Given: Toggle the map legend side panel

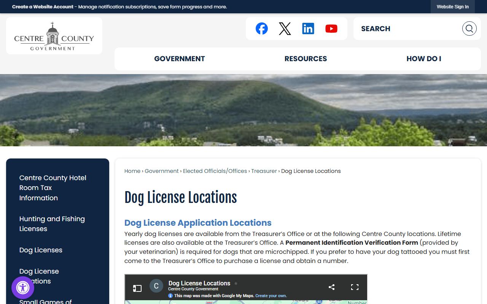Looking at the screenshot, I should tap(137, 288).
